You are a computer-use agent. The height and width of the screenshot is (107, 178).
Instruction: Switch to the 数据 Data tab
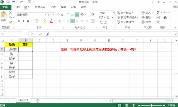pos(63,7)
